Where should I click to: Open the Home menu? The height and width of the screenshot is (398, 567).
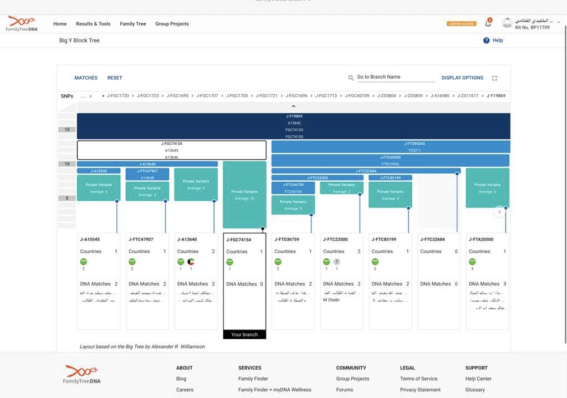coord(60,24)
